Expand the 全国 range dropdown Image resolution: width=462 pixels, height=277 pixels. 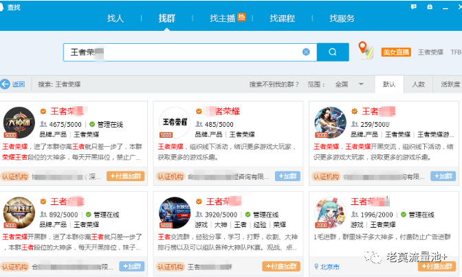point(349,84)
